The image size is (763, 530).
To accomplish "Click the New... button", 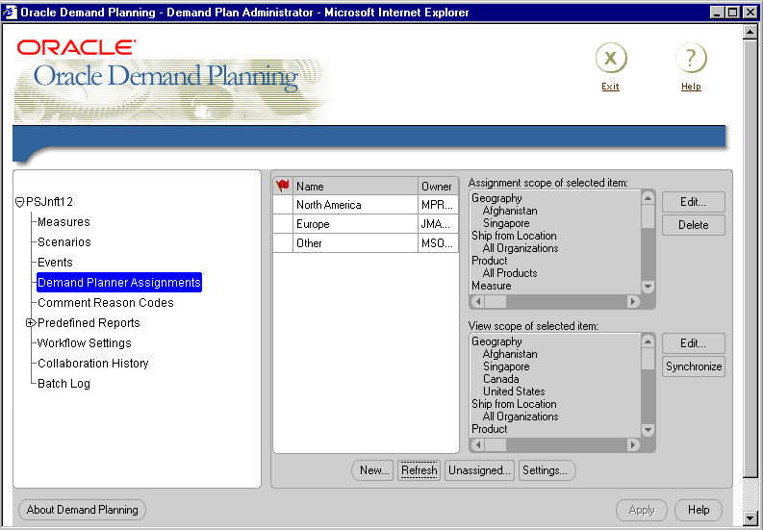I will 372,470.
